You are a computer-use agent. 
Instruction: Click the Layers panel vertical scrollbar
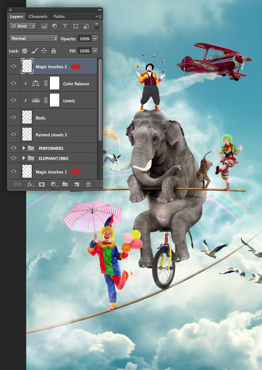click(x=100, y=100)
